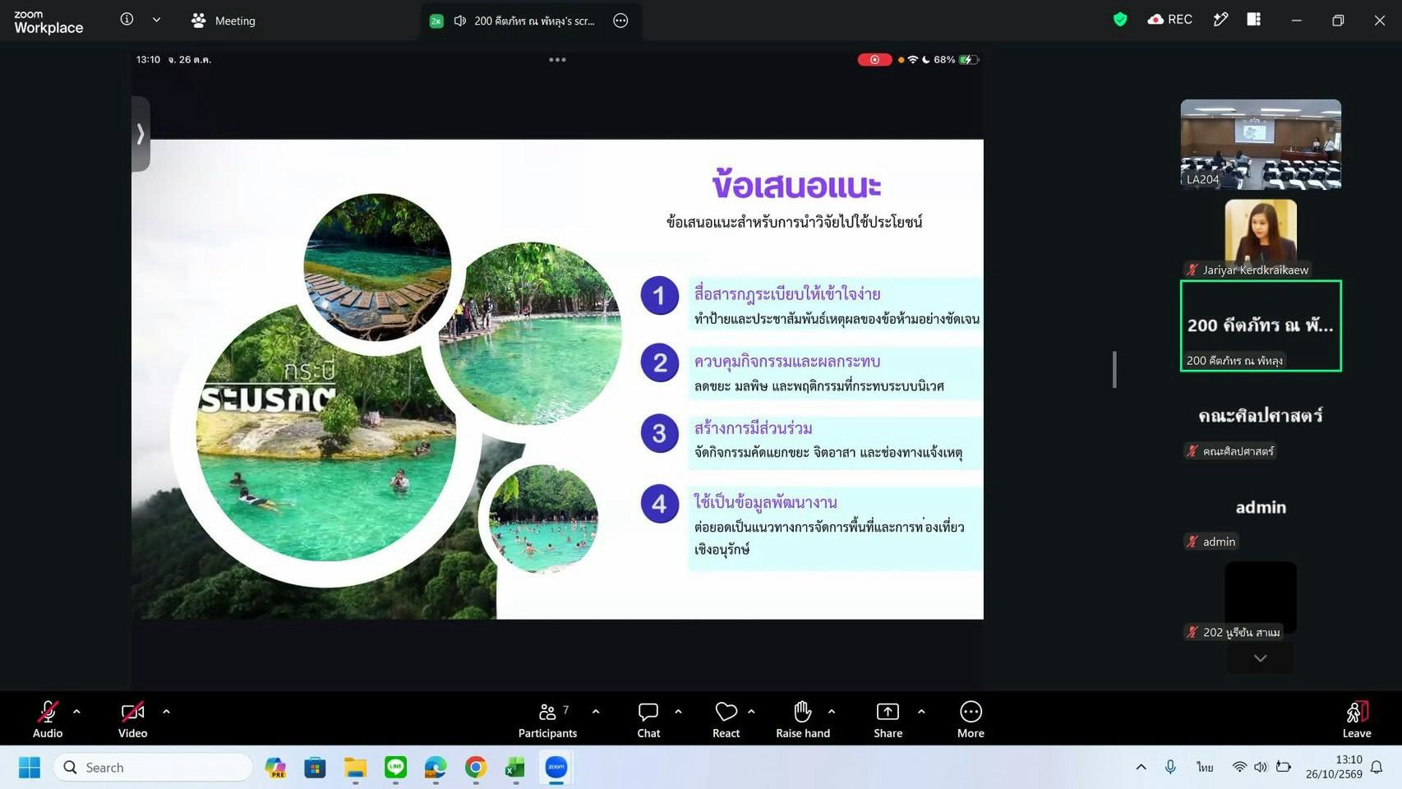Open Windows Start menu
Screen dimensions: 1402x789
tap(30, 768)
